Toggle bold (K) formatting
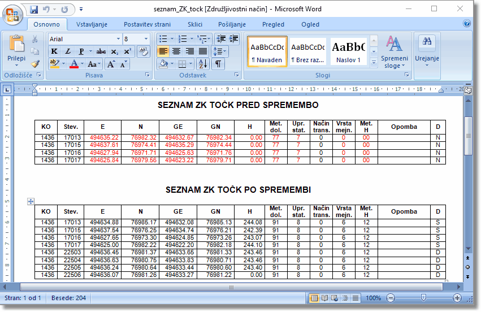This screenshot has height=312, width=481. [54, 51]
